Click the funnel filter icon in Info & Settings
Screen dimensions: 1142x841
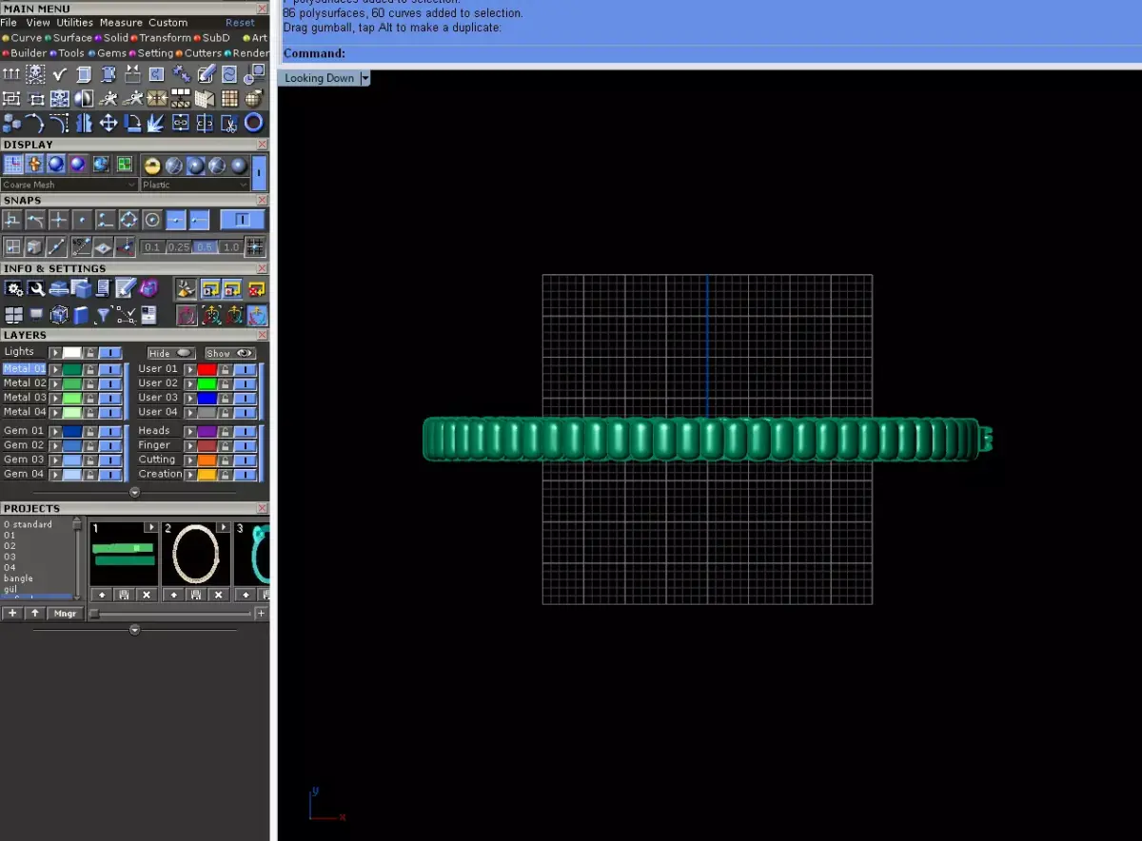pyautogui.click(x=103, y=315)
